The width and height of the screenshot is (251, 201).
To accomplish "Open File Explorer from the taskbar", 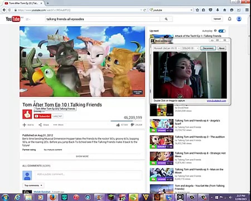I will (x=29, y=197).
